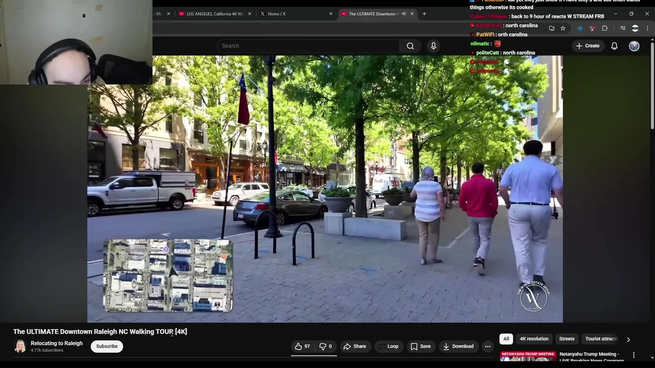Open the blue sound-wave extension icon
The height and width of the screenshot is (368, 655).
tap(580, 28)
